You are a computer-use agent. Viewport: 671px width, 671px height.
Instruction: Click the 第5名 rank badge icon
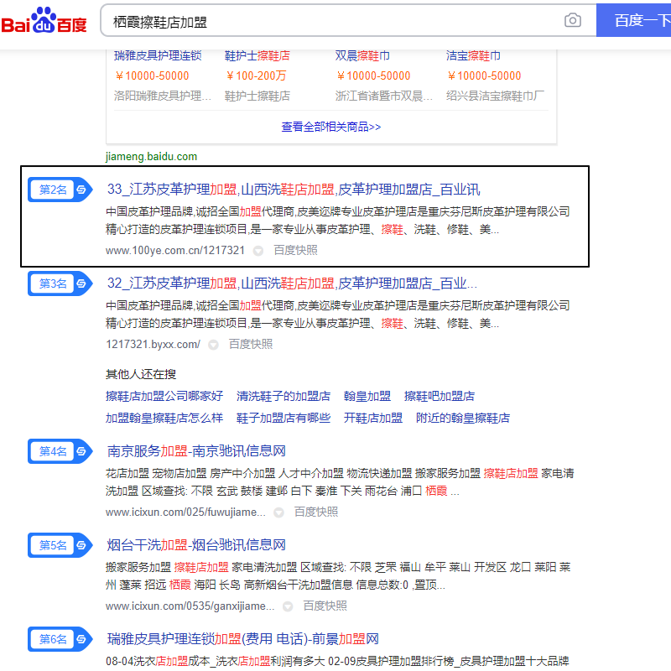(x=60, y=545)
